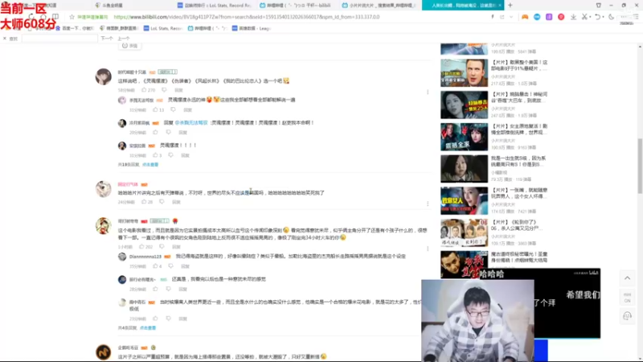Like the reply that has 13 likes
This screenshot has height=362, width=643.
tap(155, 109)
